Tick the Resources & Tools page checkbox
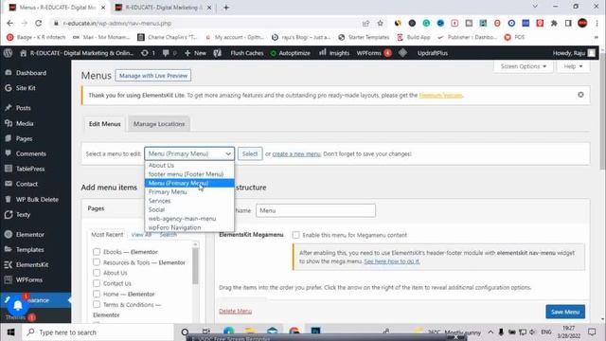The height and width of the screenshot is (341, 606). pos(97,262)
